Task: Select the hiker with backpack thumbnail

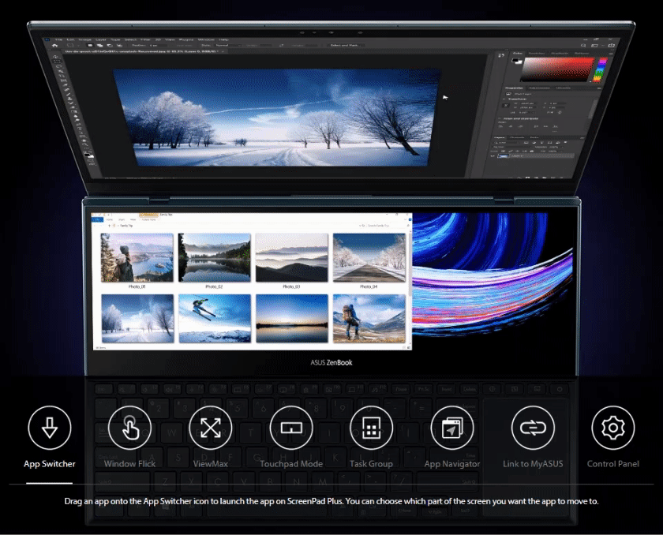Action: point(369,318)
